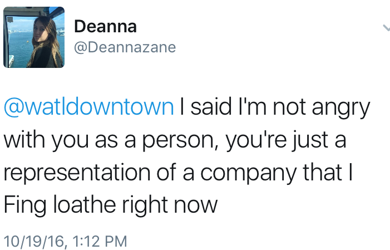Open the @Deannazane handle
Image resolution: width=390 pixels, height=250 pixels.
click(125, 47)
